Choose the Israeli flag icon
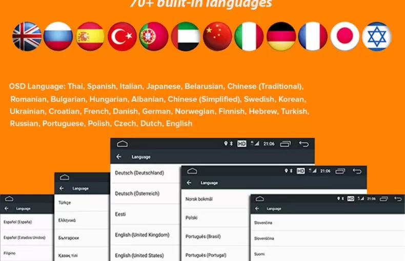405x261 pixels. (377, 36)
